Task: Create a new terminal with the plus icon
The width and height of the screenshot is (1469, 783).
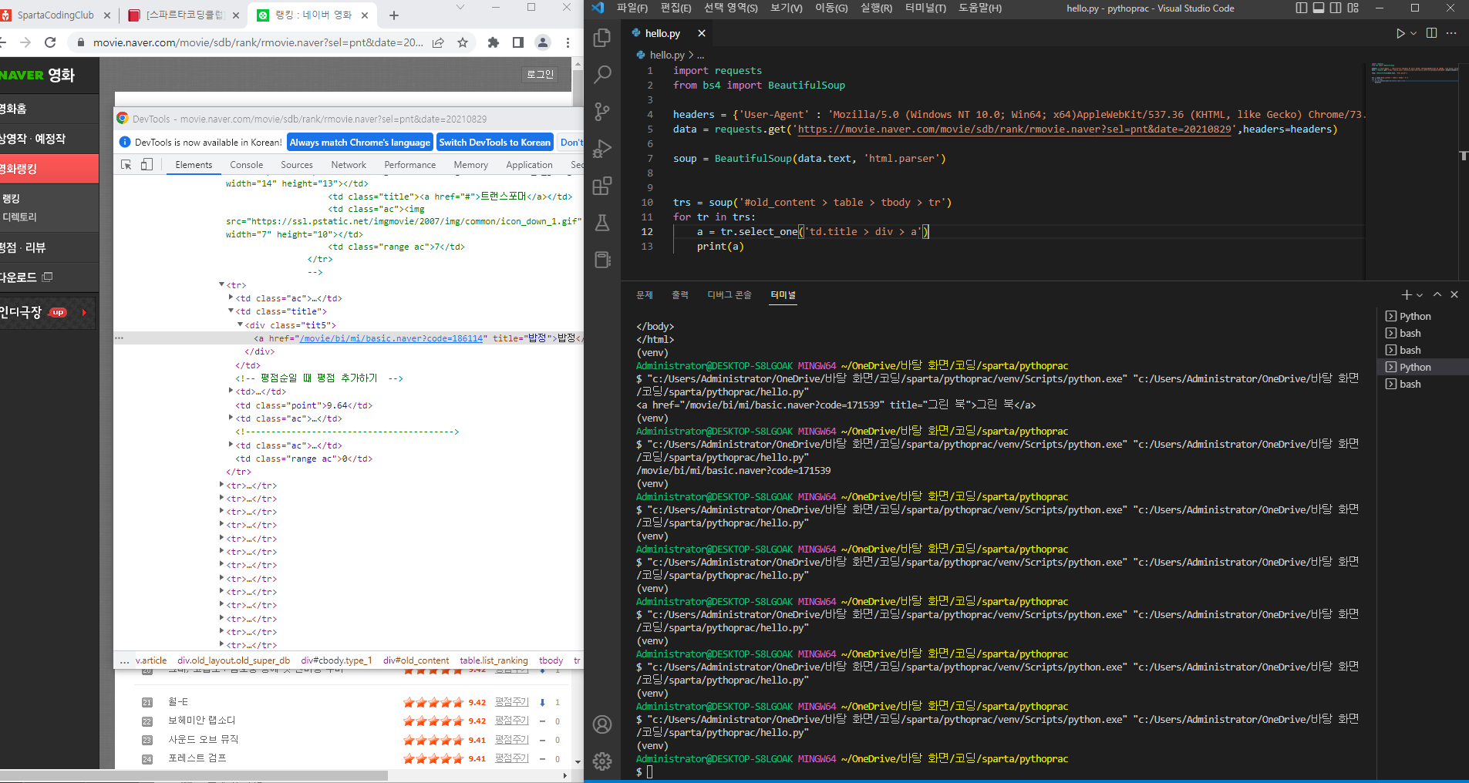Action: point(1407,295)
